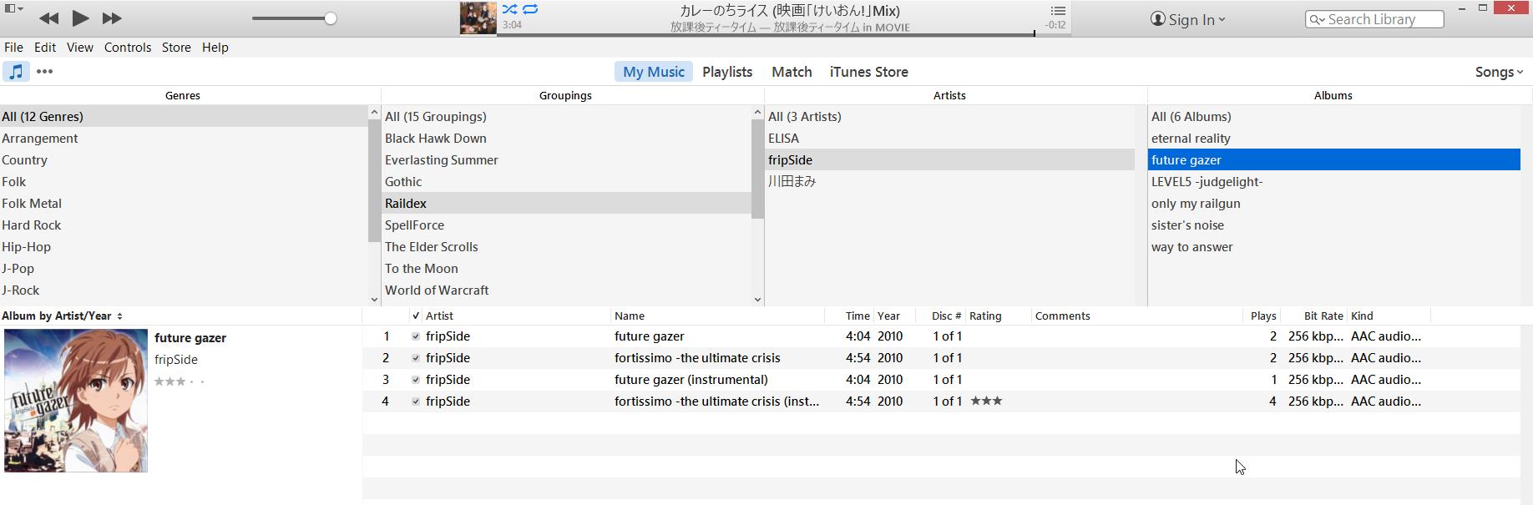This screenshot has width=1533, height=505.
Task: Click the search magnifier icon
Action: 1317,19
